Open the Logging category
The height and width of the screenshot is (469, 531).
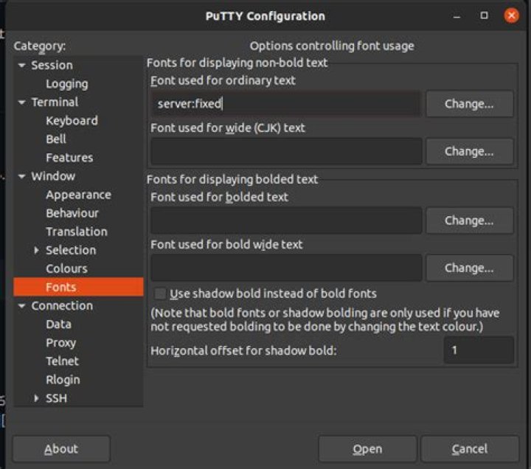pyautogui.click(x=67, y=84)
